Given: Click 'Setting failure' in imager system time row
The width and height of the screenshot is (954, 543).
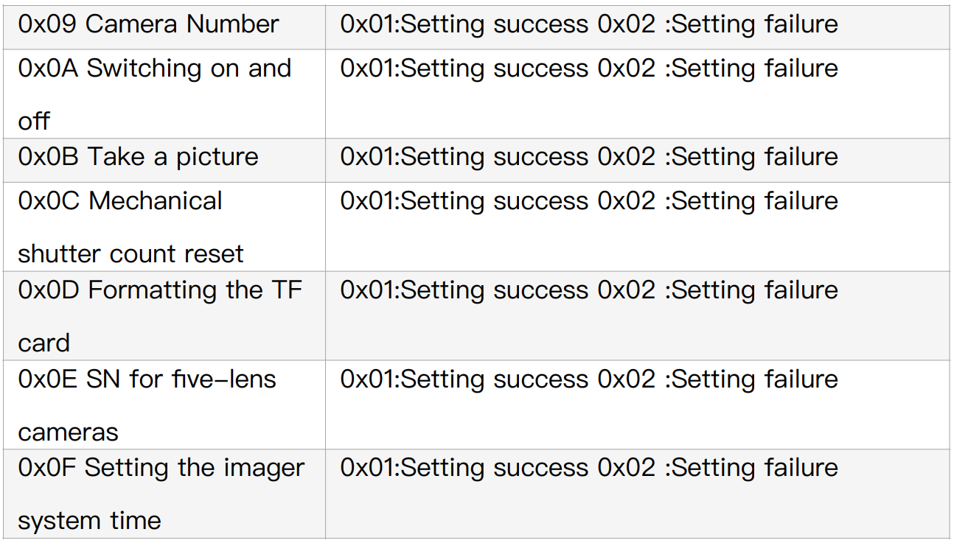Looking at the screenshot, I should click(755, 468).
